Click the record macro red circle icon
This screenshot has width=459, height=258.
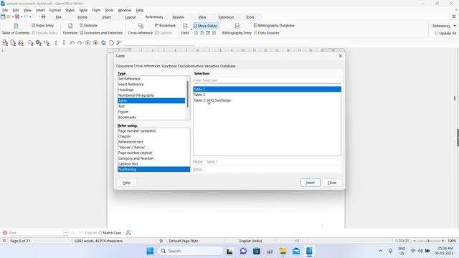pyautogui.click(x=95, y=43)
